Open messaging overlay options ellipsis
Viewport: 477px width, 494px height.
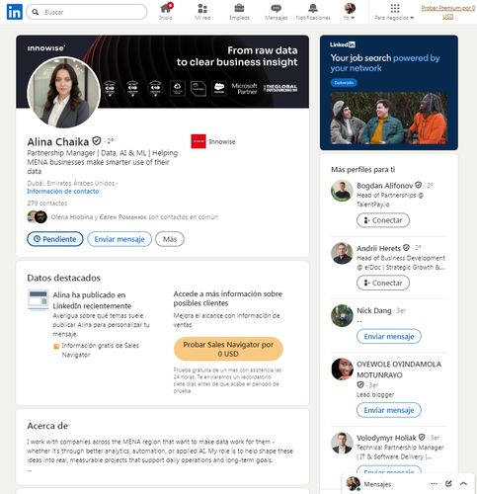click(x=434, y=483)
